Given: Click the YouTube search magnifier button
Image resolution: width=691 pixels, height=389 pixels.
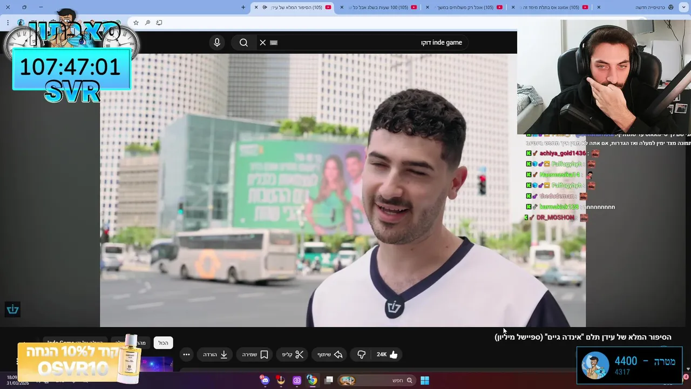Looking at the screenshot, I should (243, 43).
